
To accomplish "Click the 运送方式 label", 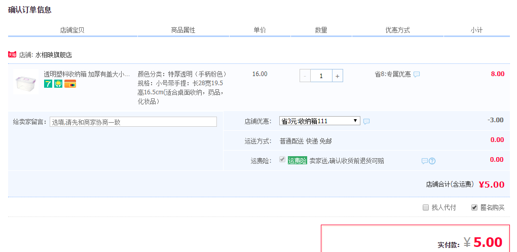I will pos(258,141).
